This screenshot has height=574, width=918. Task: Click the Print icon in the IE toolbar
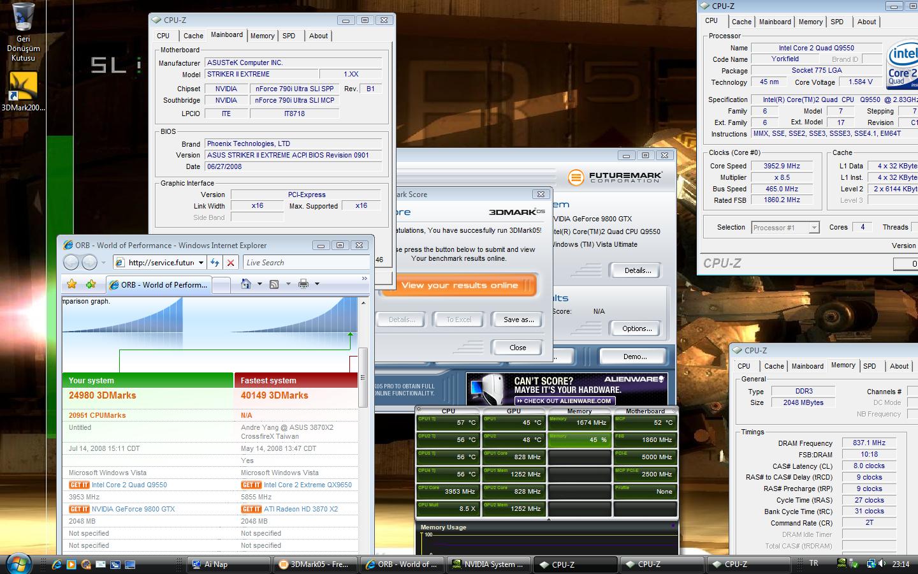[303, 284]
